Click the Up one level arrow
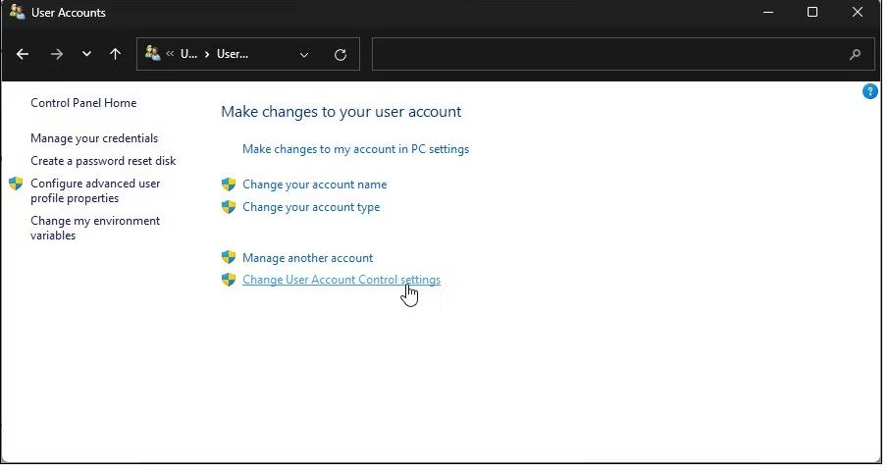Viewport: 891px width, 473px height. (x=116, y=55)
